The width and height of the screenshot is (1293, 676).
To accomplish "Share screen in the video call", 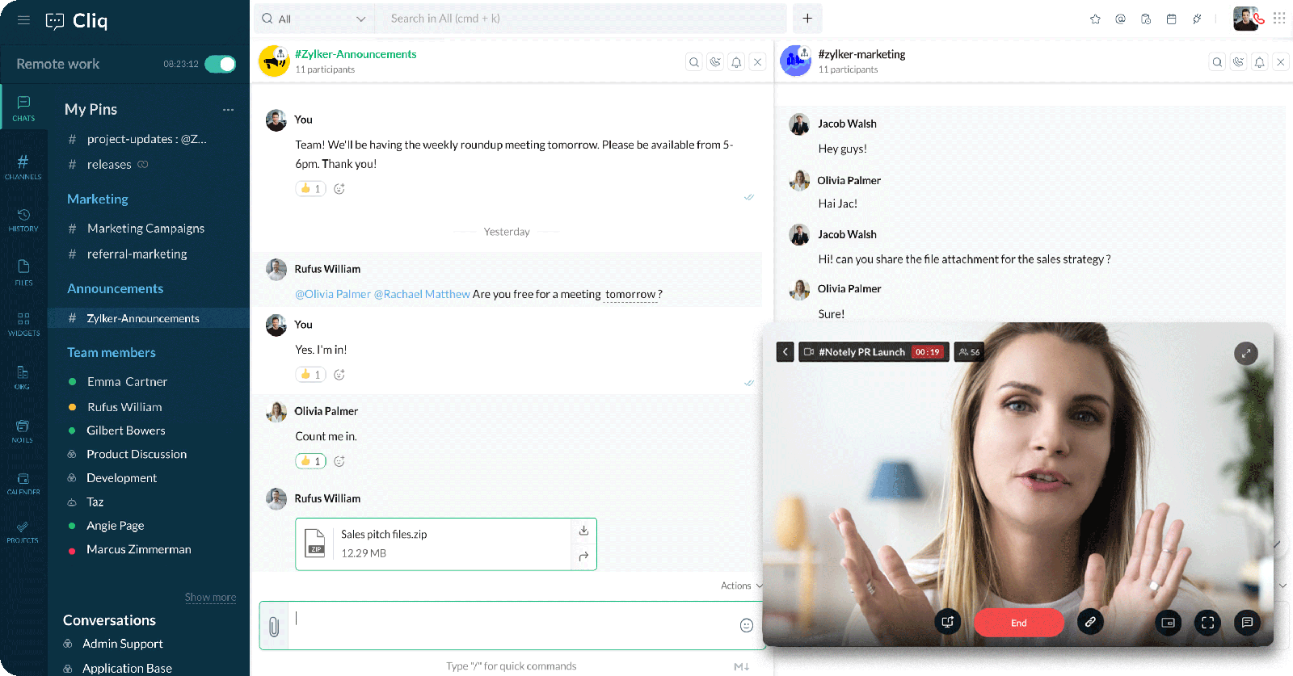I will [948, 622].
